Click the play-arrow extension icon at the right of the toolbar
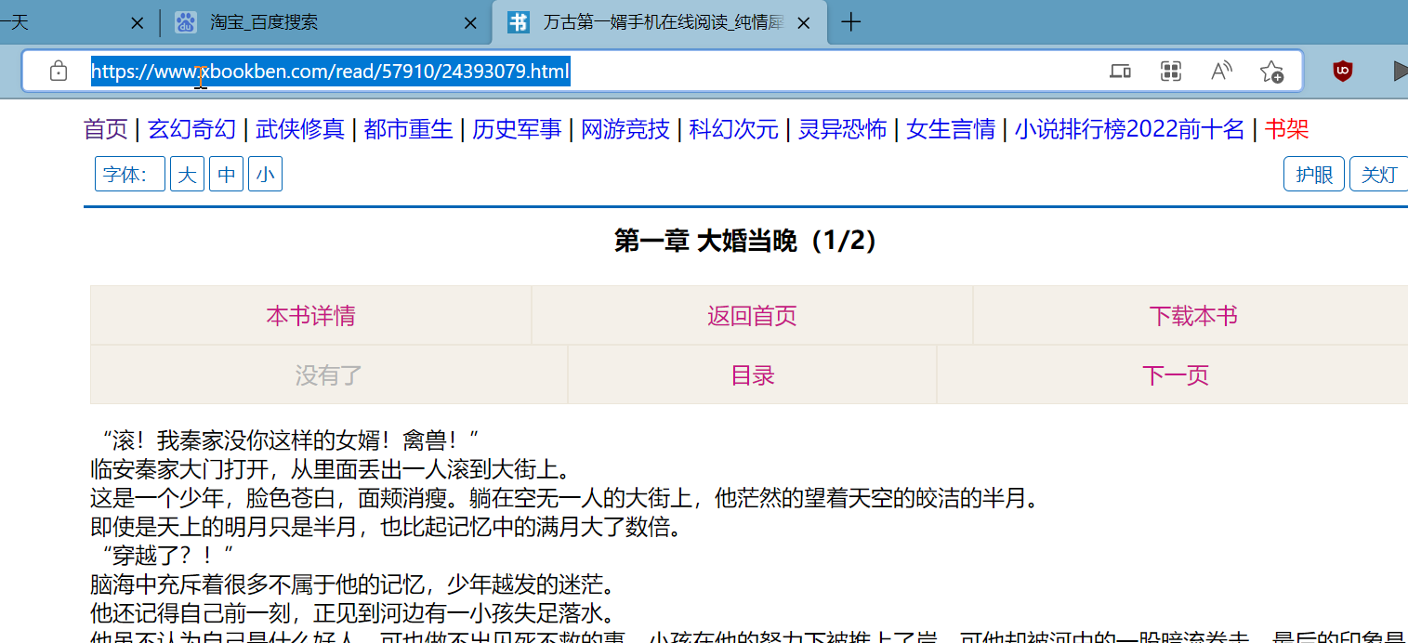Image resolution: width=1408 pixels, height=643 pixels. 1401,71
